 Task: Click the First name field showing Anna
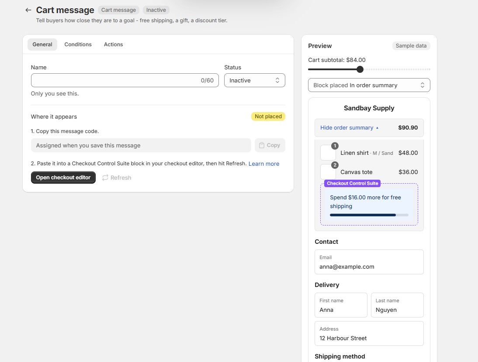[x=341, y=305]
